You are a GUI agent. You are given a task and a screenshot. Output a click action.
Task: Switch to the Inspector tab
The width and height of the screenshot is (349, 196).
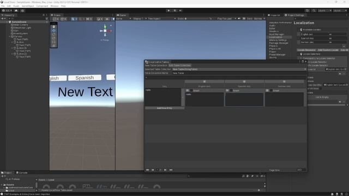click(274, 15)
